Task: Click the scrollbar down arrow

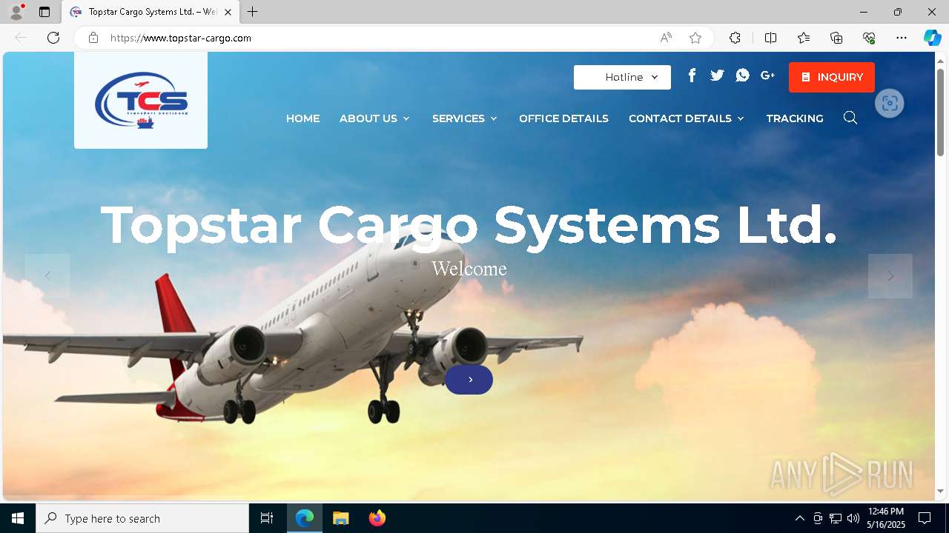Action: click(x=940, y=491)
